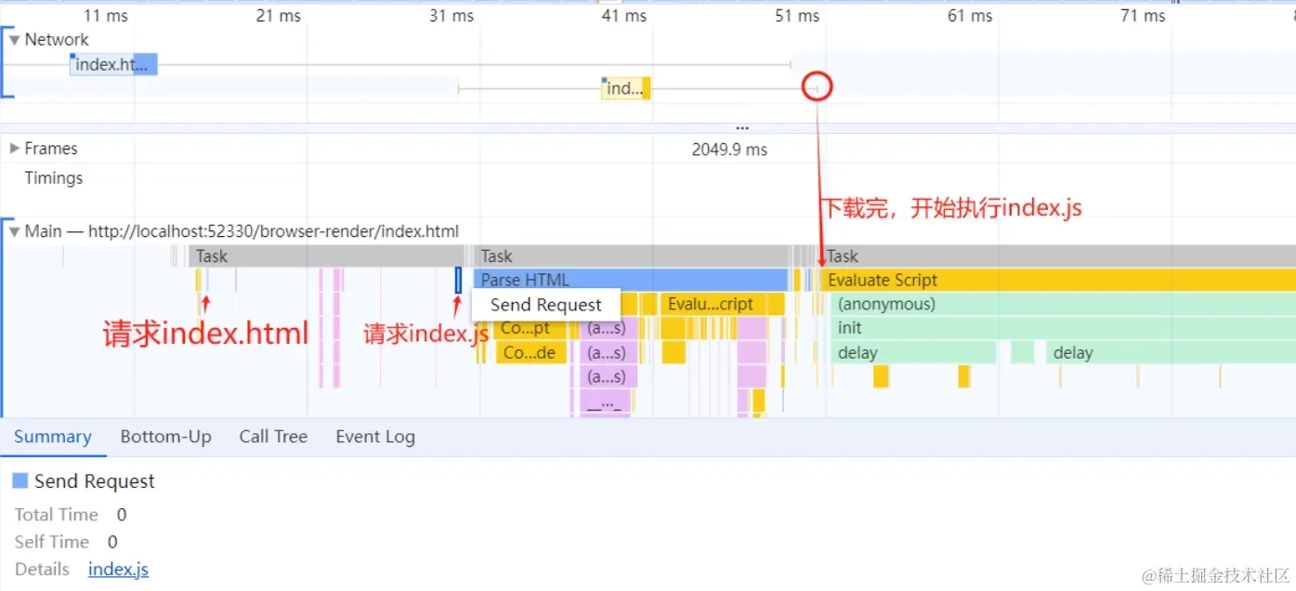1296x591 pixels.
Task: Select the blue Send Request event marker
Action: [x=458, y=280]
